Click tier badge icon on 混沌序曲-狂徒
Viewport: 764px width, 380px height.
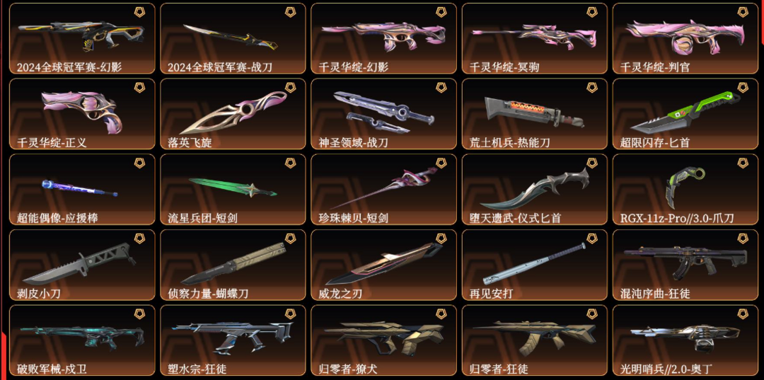[x=743, y=238]
